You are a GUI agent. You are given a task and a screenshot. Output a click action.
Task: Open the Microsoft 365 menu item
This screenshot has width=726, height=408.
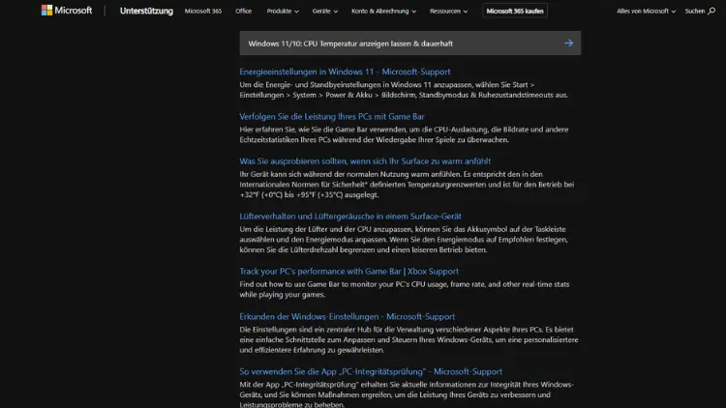pyautogui.click(x=203, y=11)
